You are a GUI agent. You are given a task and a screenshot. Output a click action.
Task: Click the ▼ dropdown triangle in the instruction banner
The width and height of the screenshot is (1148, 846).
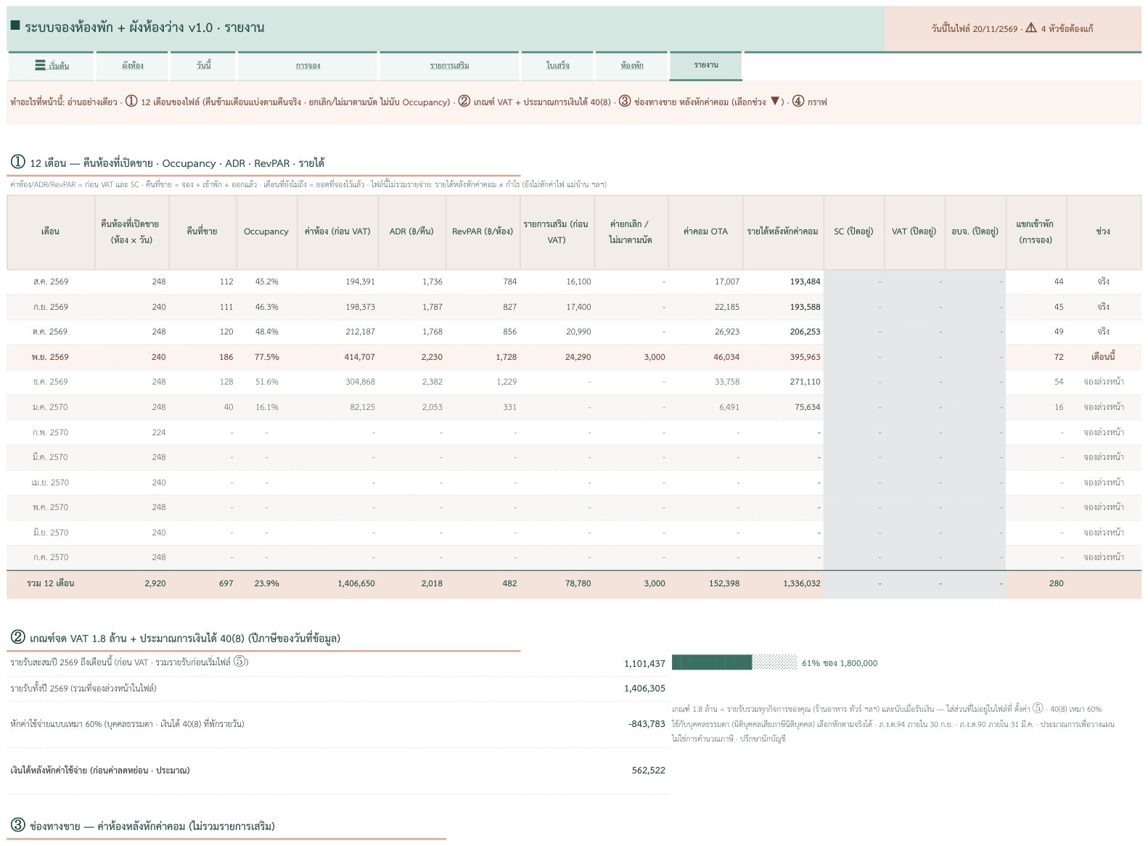775,102
